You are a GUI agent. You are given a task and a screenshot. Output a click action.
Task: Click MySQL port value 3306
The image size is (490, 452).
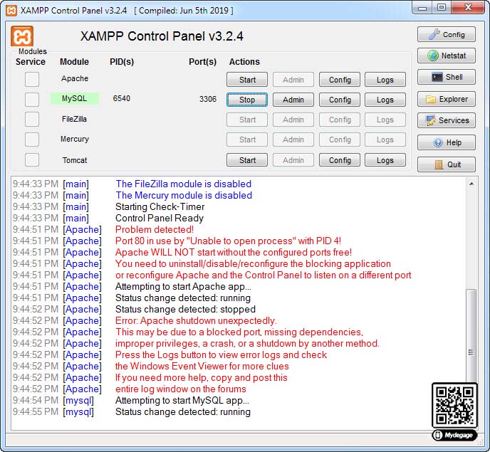point(208,99)
